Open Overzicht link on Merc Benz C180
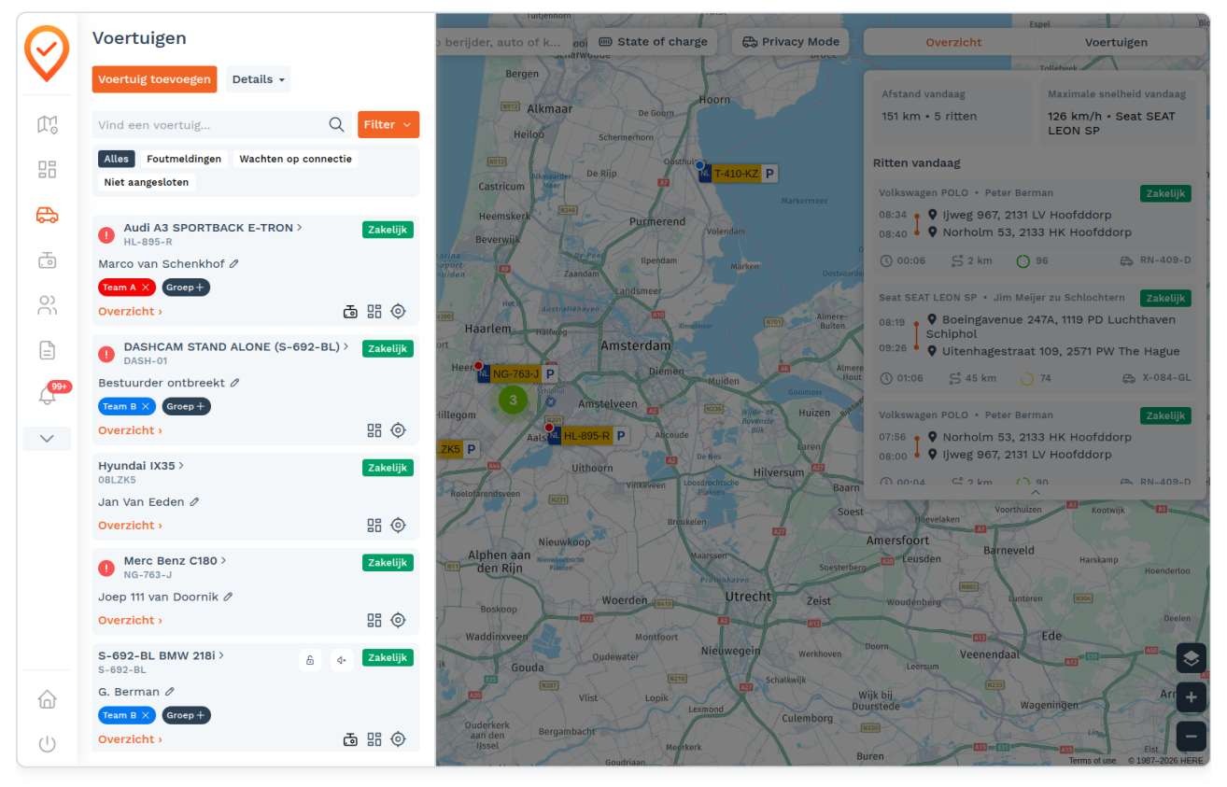This screenshot has height=787, width=1227. (130, 620)
